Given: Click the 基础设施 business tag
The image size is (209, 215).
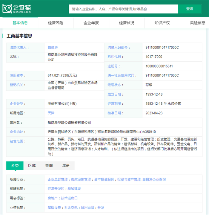Looking at the screenshot, I should pyautogui.click(x=54, y=207).
